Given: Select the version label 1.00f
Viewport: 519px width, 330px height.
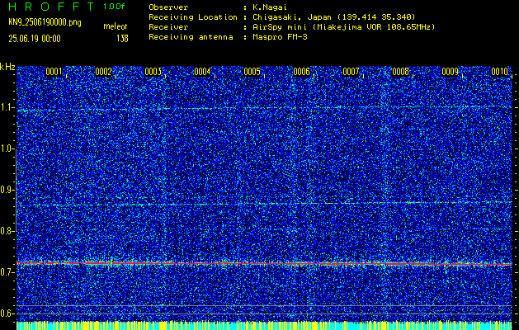Looking at the screenshot, I should (114, 7).
